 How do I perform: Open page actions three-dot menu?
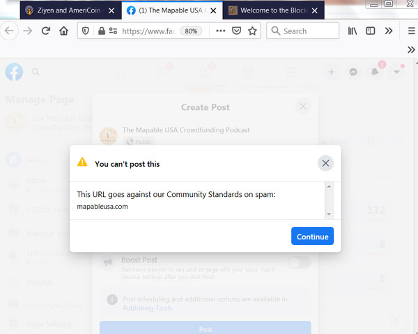coord(220,31)
